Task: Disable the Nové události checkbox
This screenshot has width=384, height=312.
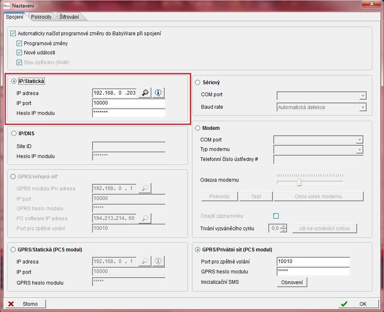Action: click(19, 53)
